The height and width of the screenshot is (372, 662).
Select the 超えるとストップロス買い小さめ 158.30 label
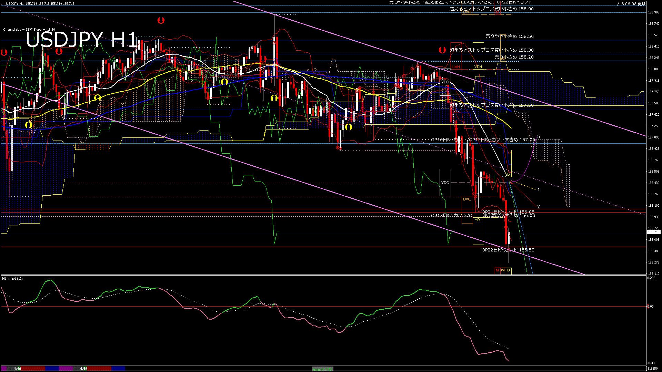tap(492, 50)
